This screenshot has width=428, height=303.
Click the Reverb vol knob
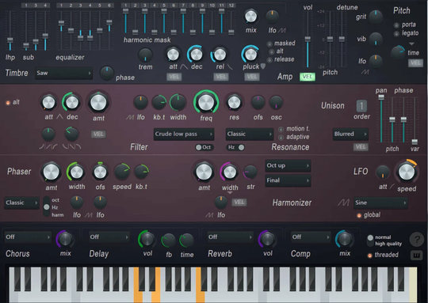[x=267, y=239]
